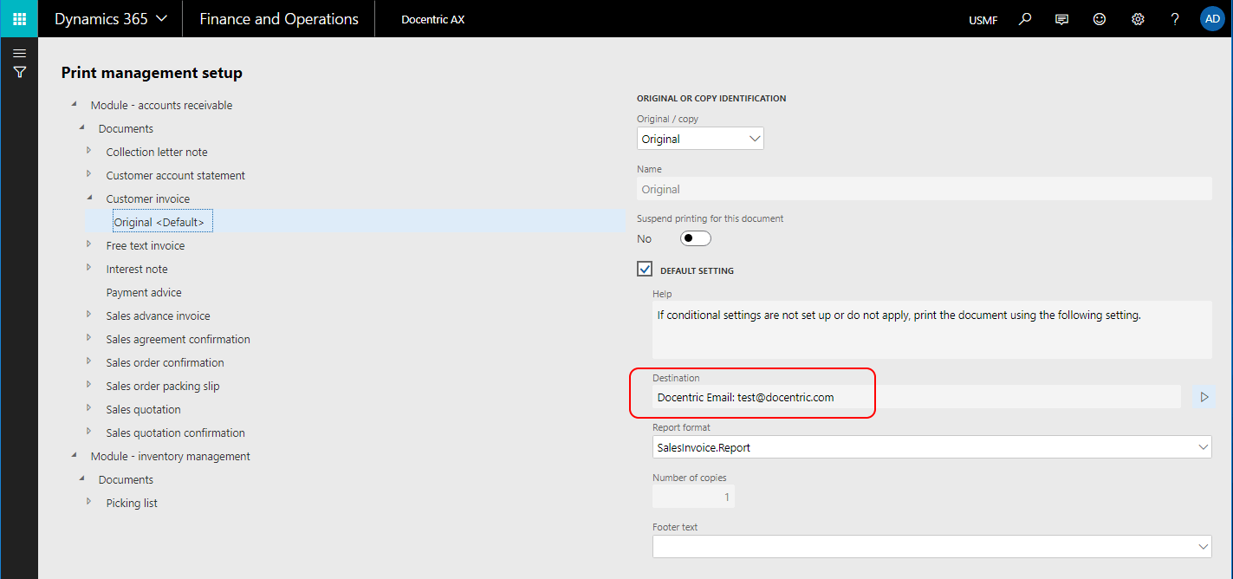This screenshot has height=579, width=1233.
Task: Collapse Documents under accounts receivable
Action: (x=81, y=128)
